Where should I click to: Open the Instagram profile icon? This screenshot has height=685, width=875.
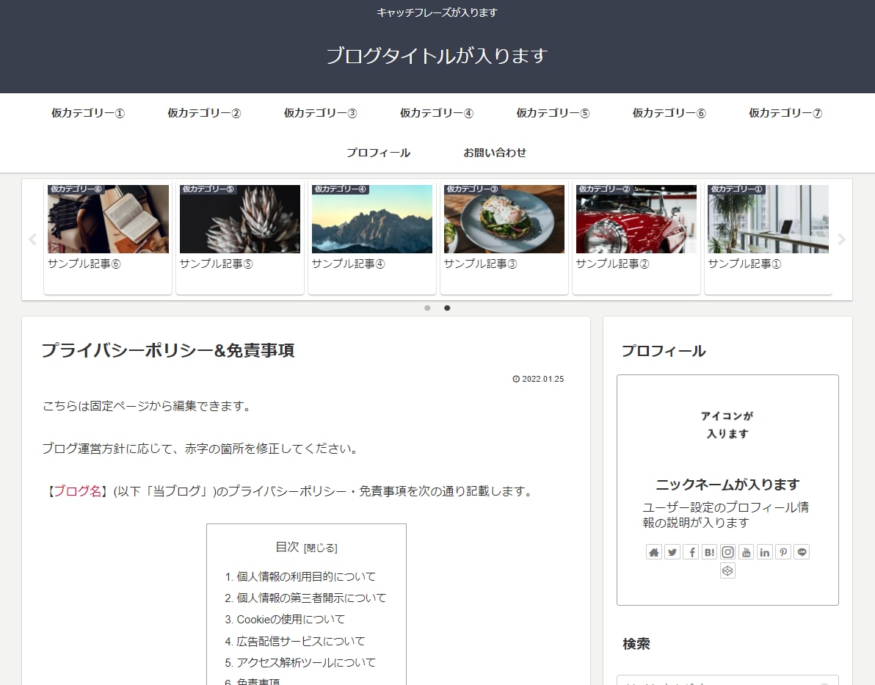coord(727,552)
